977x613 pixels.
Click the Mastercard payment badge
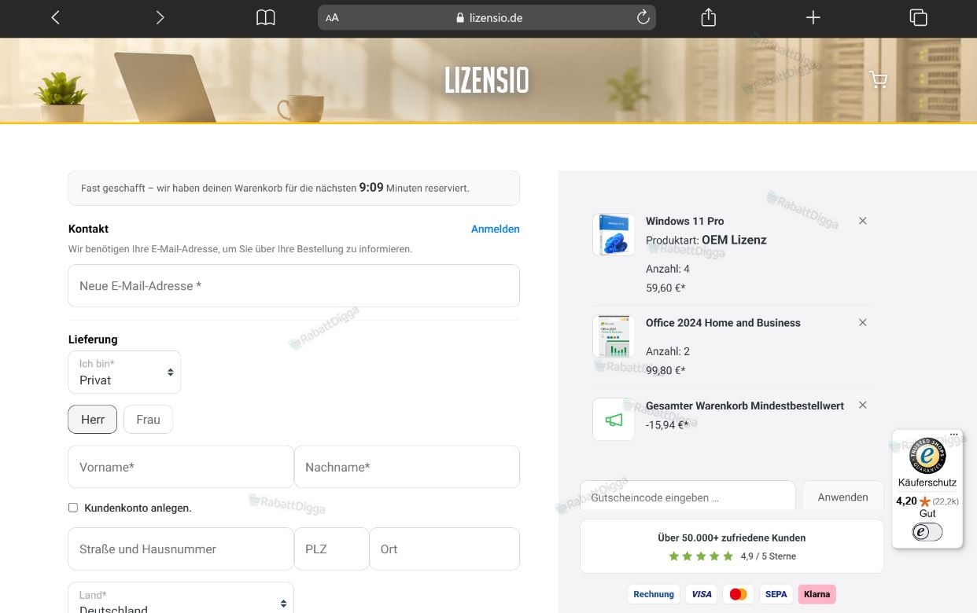[738, 594]
